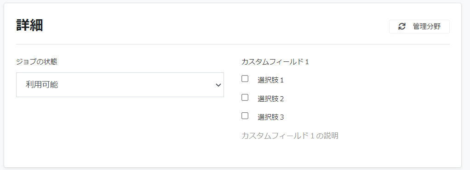
Task: Click the 選択肢 1 label text
Action: pos(271,80)
